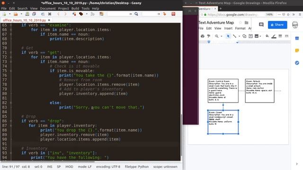303x170 pixels.
Task: Collapse the code fold at line 71
Action: point(11,52)
